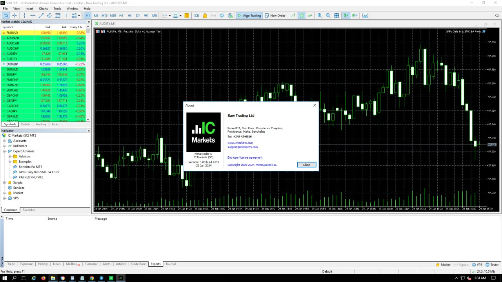The width and height of the screenshot is (502, 282).
Task: Open the virtual hosting cloud icon
Action: click(222, 16)
